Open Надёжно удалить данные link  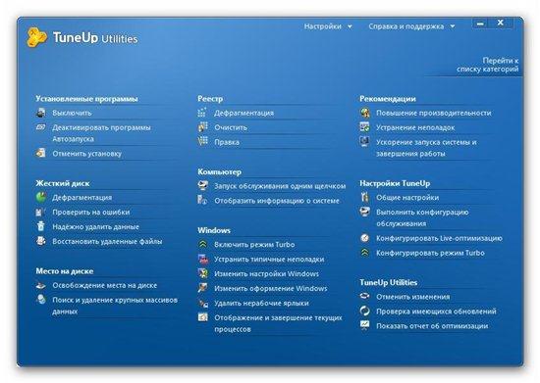click(96, 227)
